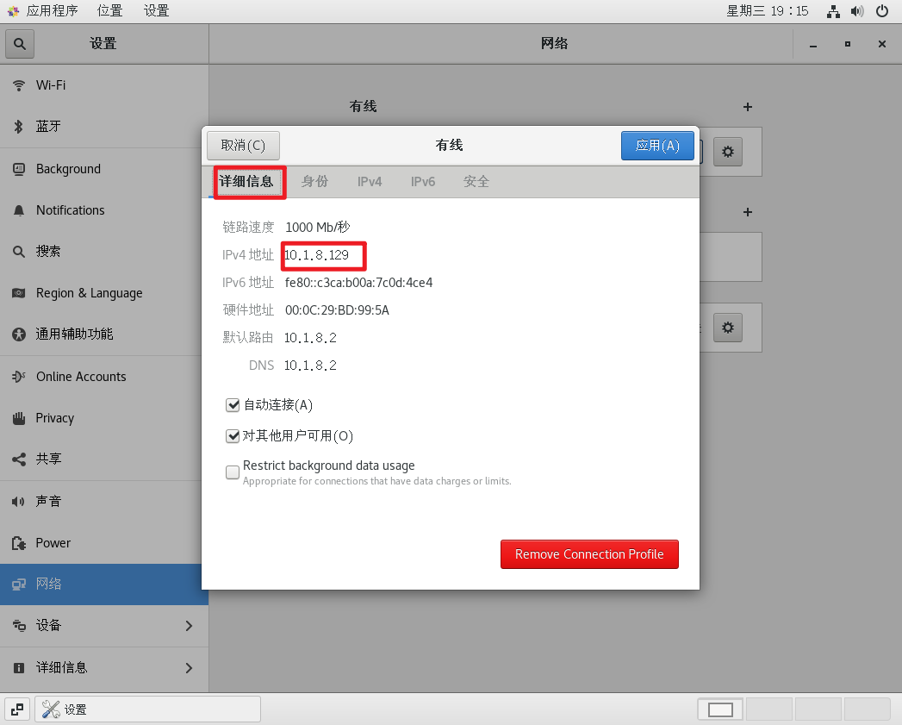Click the power icon in the top bar
This screenshot has height=725, width=902.
click(882, 11)
